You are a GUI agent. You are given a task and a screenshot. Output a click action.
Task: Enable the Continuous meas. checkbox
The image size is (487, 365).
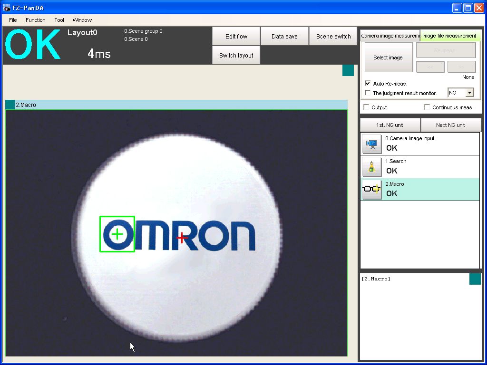point(428,107)
